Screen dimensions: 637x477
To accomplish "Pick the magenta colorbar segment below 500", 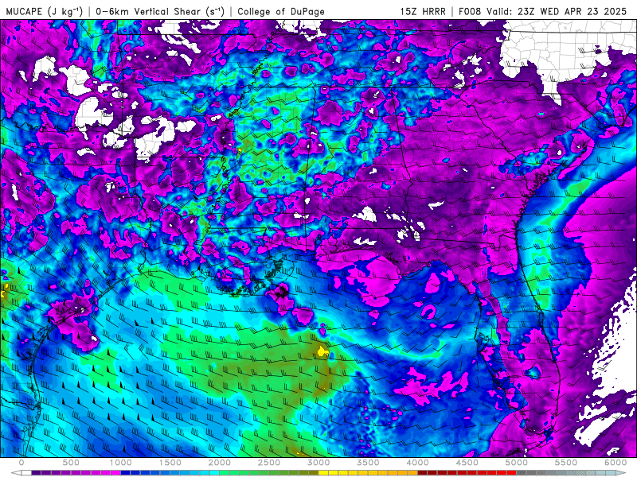I will pos(76,473).
